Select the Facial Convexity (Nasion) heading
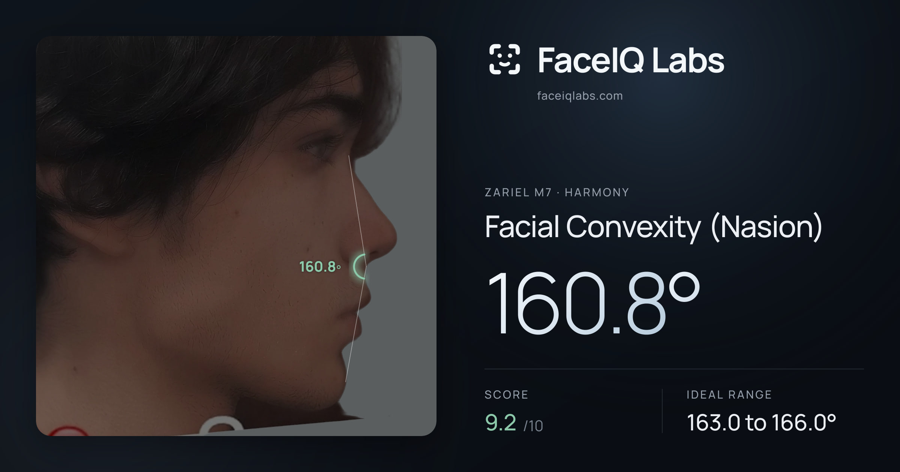 pyautogui.click(x=653, y=227)
